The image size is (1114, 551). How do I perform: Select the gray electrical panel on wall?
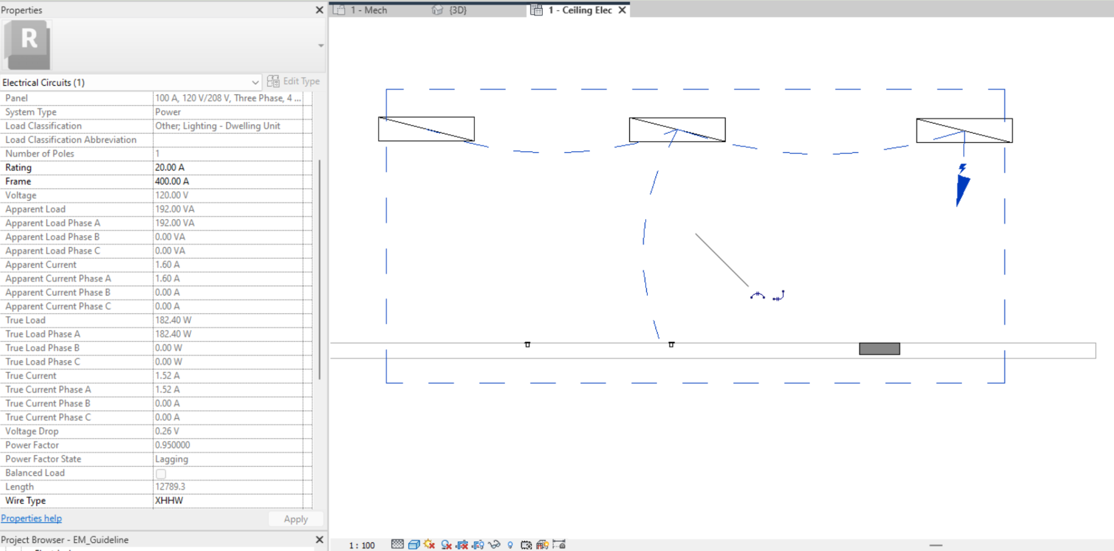coord(880,349)
